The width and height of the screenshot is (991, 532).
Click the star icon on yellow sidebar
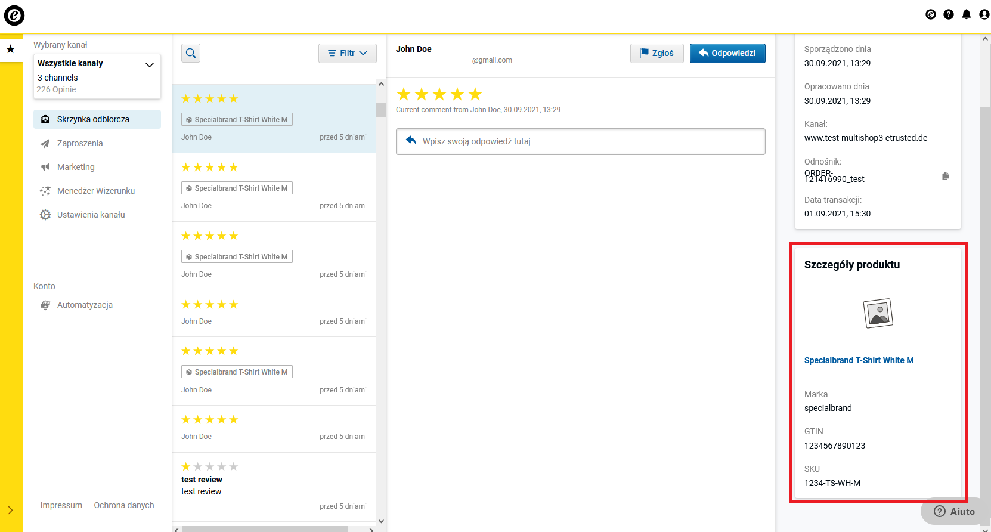pos(11,49)
